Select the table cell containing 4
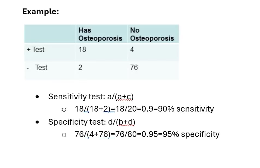 132,50
